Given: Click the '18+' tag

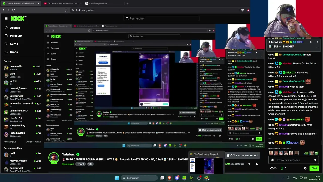Looking at the screenshot, I should click(90, 164).
